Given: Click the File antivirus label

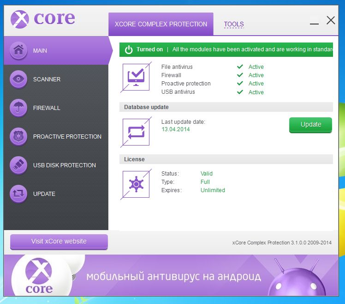Looking at the screenshot, I should (177, 67).
